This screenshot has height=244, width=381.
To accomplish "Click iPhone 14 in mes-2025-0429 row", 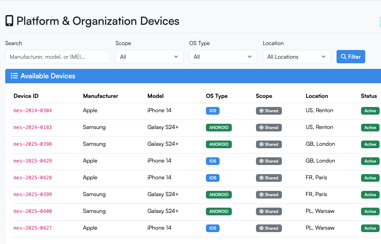I will pos(159,160).
